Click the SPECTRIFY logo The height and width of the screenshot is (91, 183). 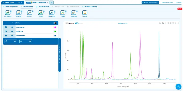coord(9,3)
